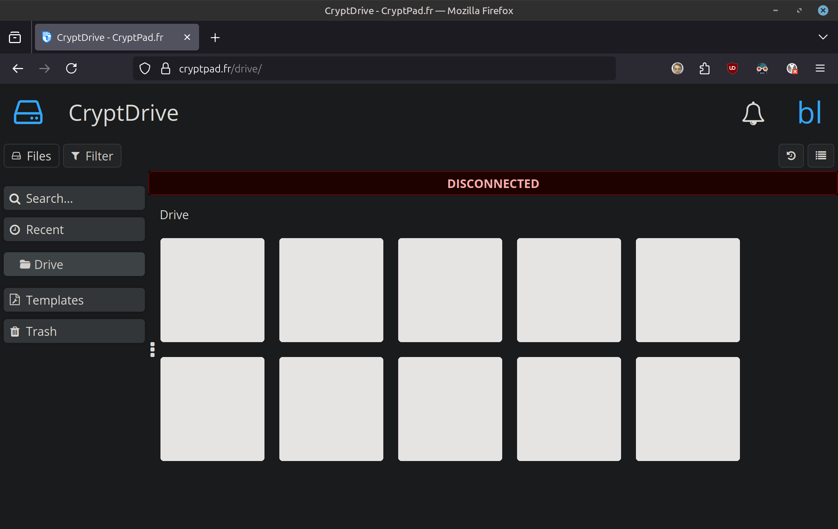Reload the current page
This screenshot has width=838, height=529.
(71, 69)
